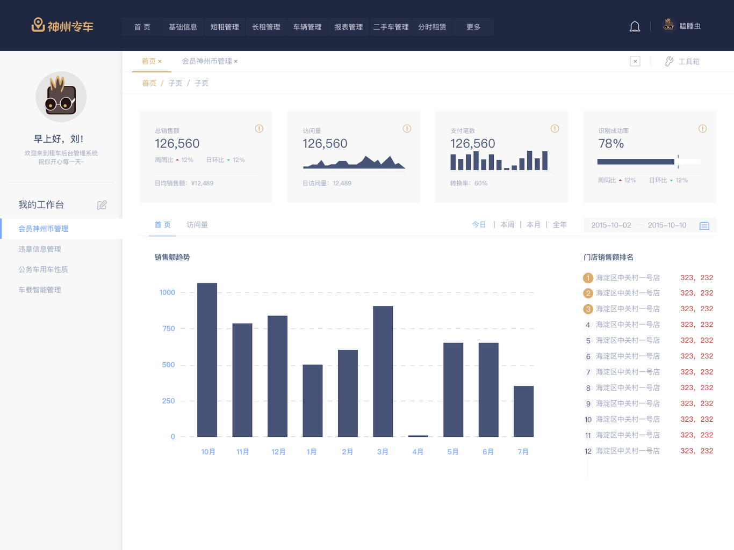
Task: Open the 工具箱 wrench icon
Action: [x=669, y=62]
